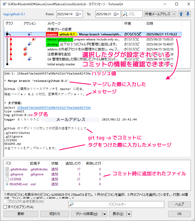The image size is (195, 221).
Task: Open the From date calendar dropdown
Action: tap(78, 14)
